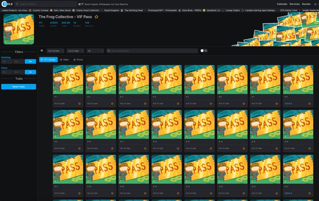This screenshot has width=319, height=201.
Task: Click the star on card #10
Action: pyautogui.click(x=112, y=149)
